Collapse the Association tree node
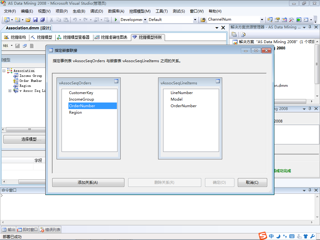 (4, 71)
